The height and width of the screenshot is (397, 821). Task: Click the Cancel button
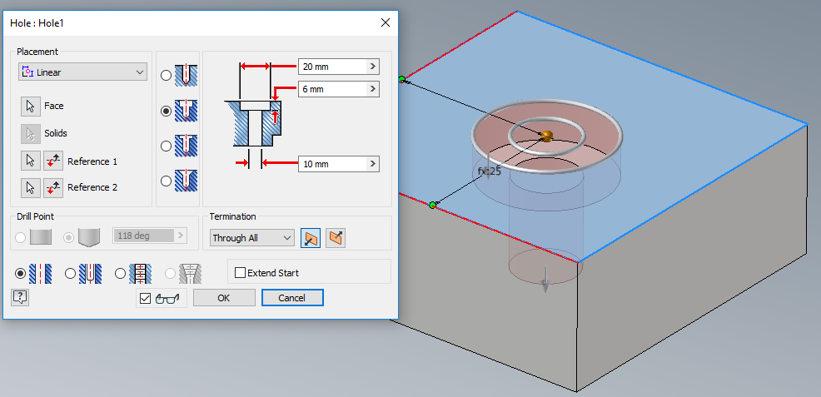292,298
